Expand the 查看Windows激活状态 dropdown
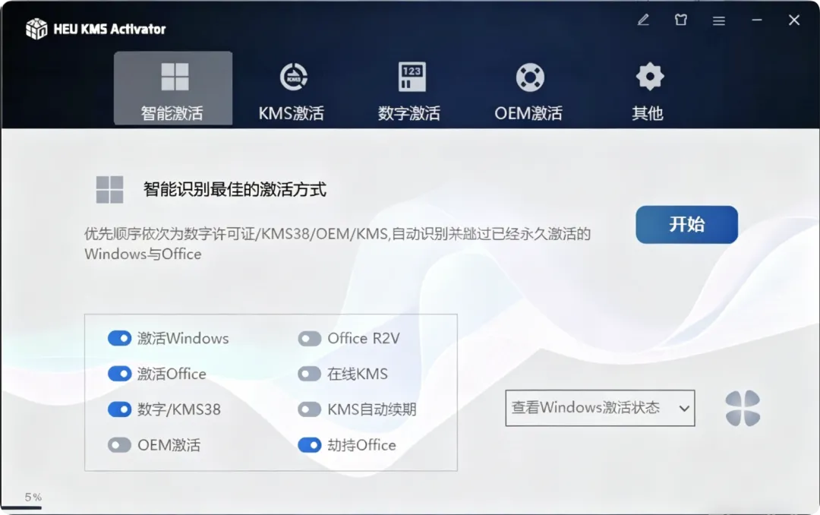Image resolution: width=820 pixels, height=515 pixels. coord(600,408)
